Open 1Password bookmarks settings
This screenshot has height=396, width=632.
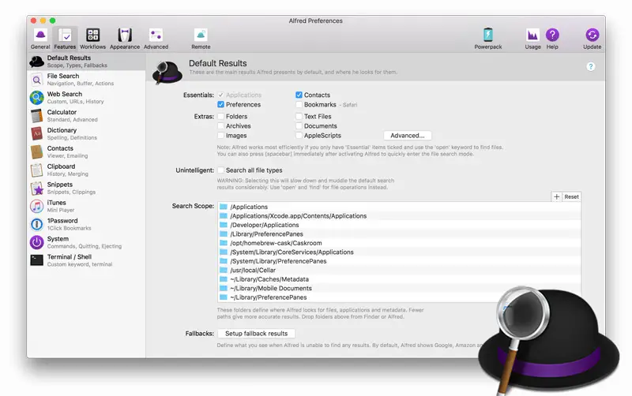coord(86,225)
